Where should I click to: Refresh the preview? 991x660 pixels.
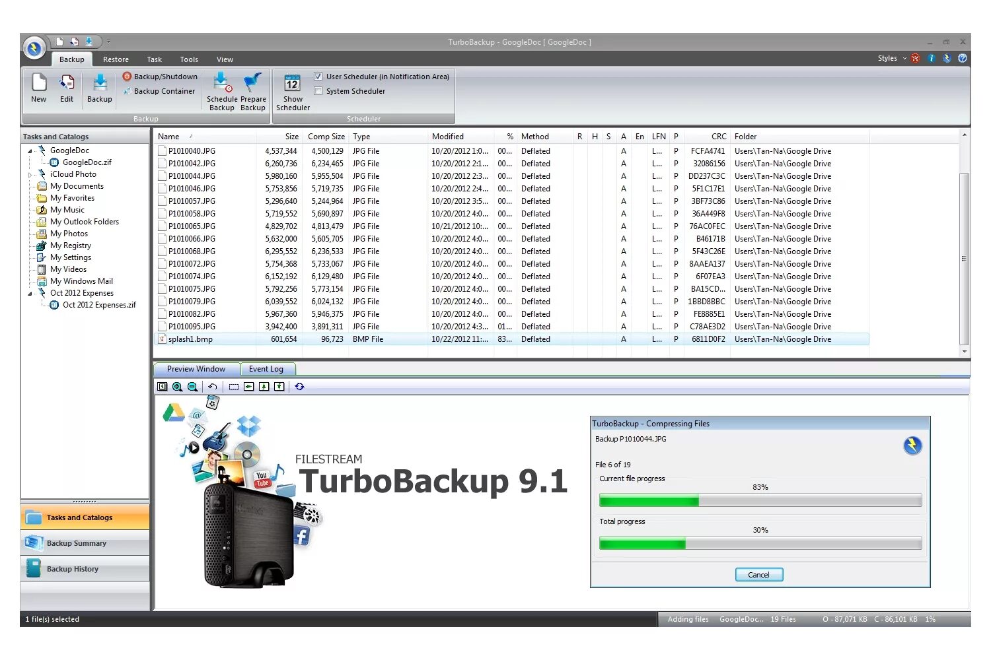(x=299, y=387)
